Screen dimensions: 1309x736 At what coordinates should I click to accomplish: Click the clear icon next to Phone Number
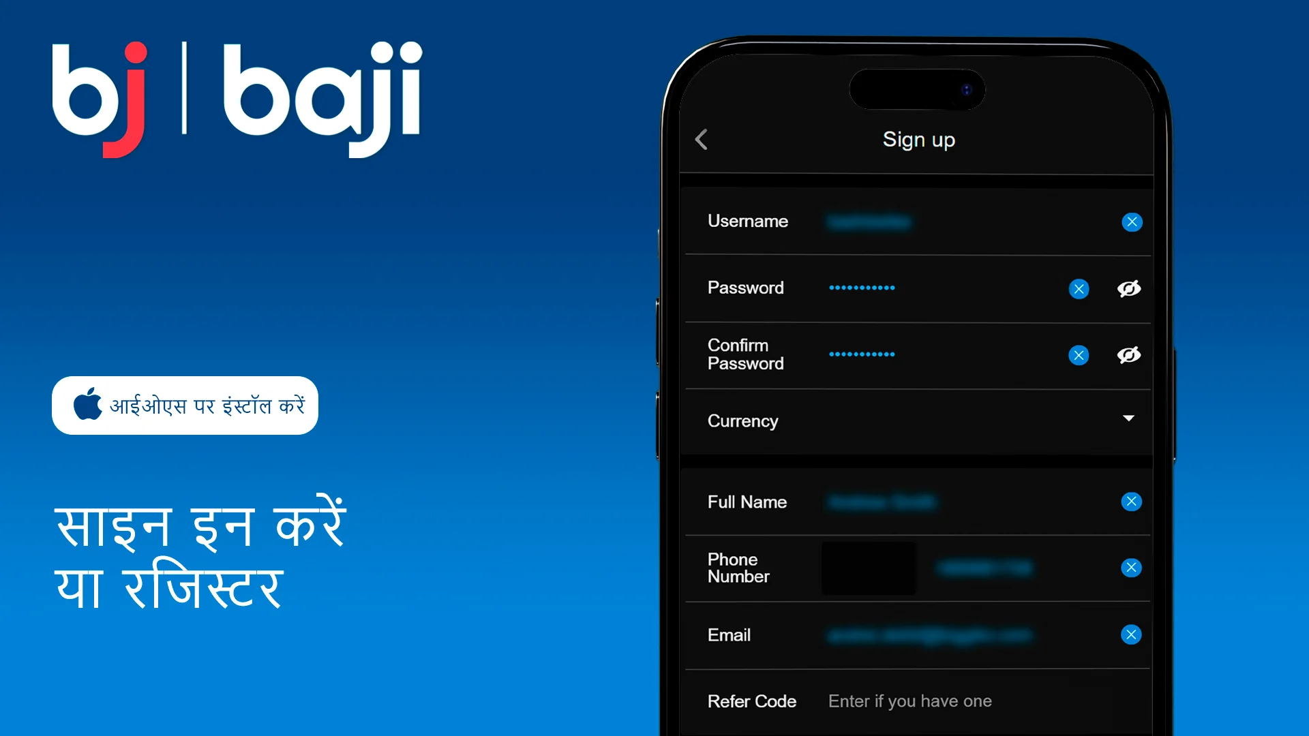[x=1131, y=568]
